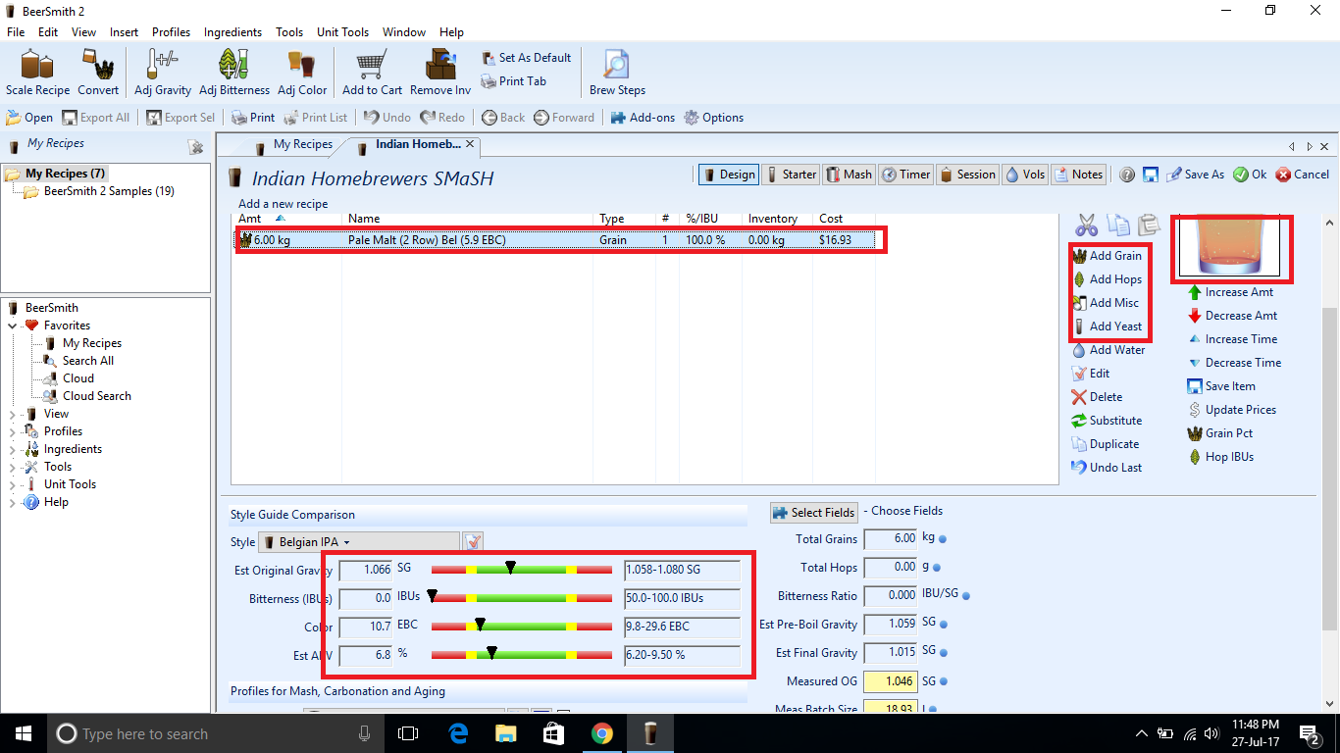Viewport: 1340px width, 753px height.
Task: Expand the Unit Tools tree node
Action: tap(13, 484)
